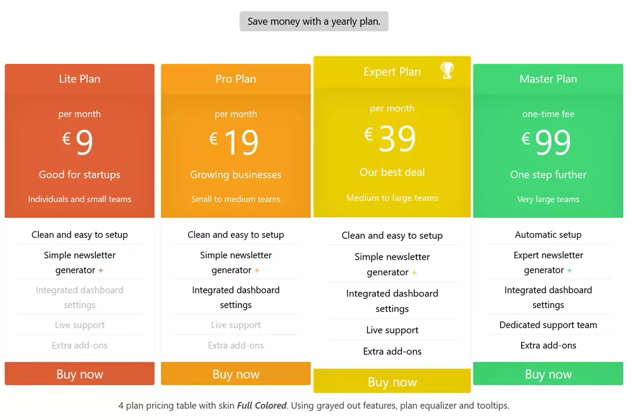Click the €9 price on Lite Plan
Image resolution: width=631 pixels, height=420 pixels.
(x=79, y=142)
